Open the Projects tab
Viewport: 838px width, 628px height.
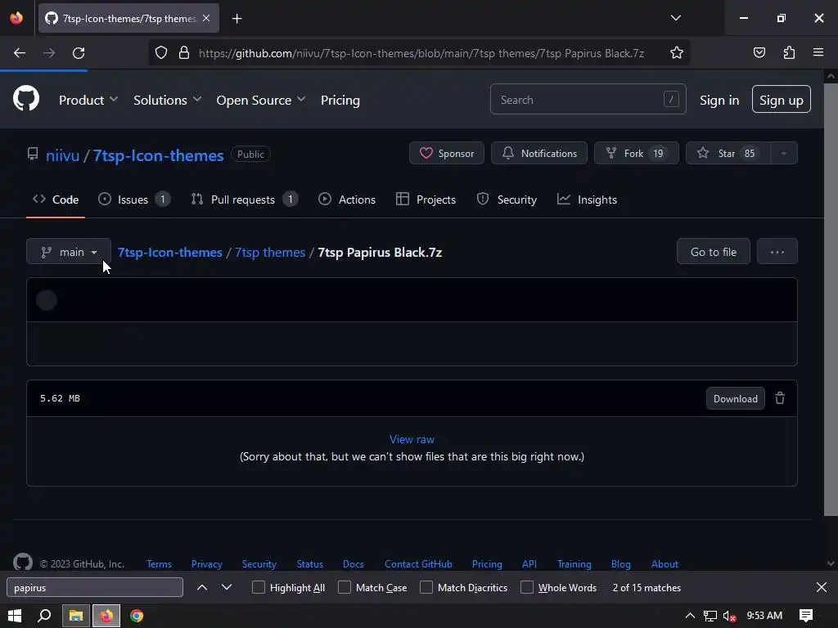[x=426, y=200]
